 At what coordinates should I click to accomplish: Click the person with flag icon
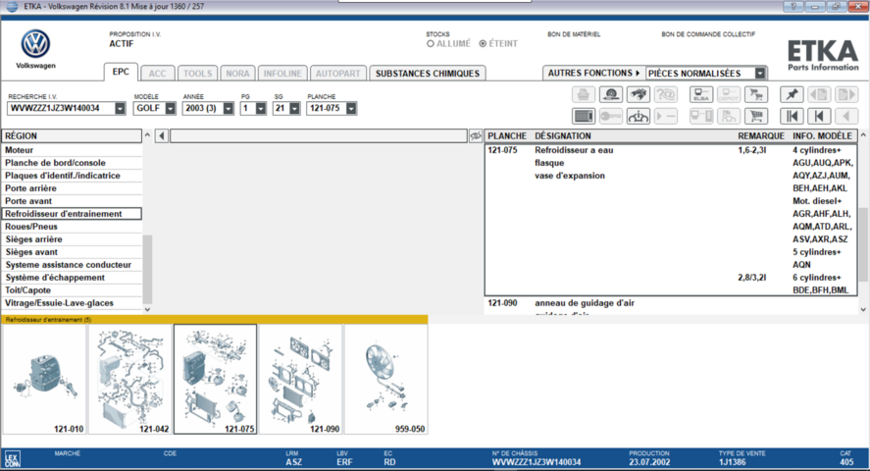(x=729, y=116)
